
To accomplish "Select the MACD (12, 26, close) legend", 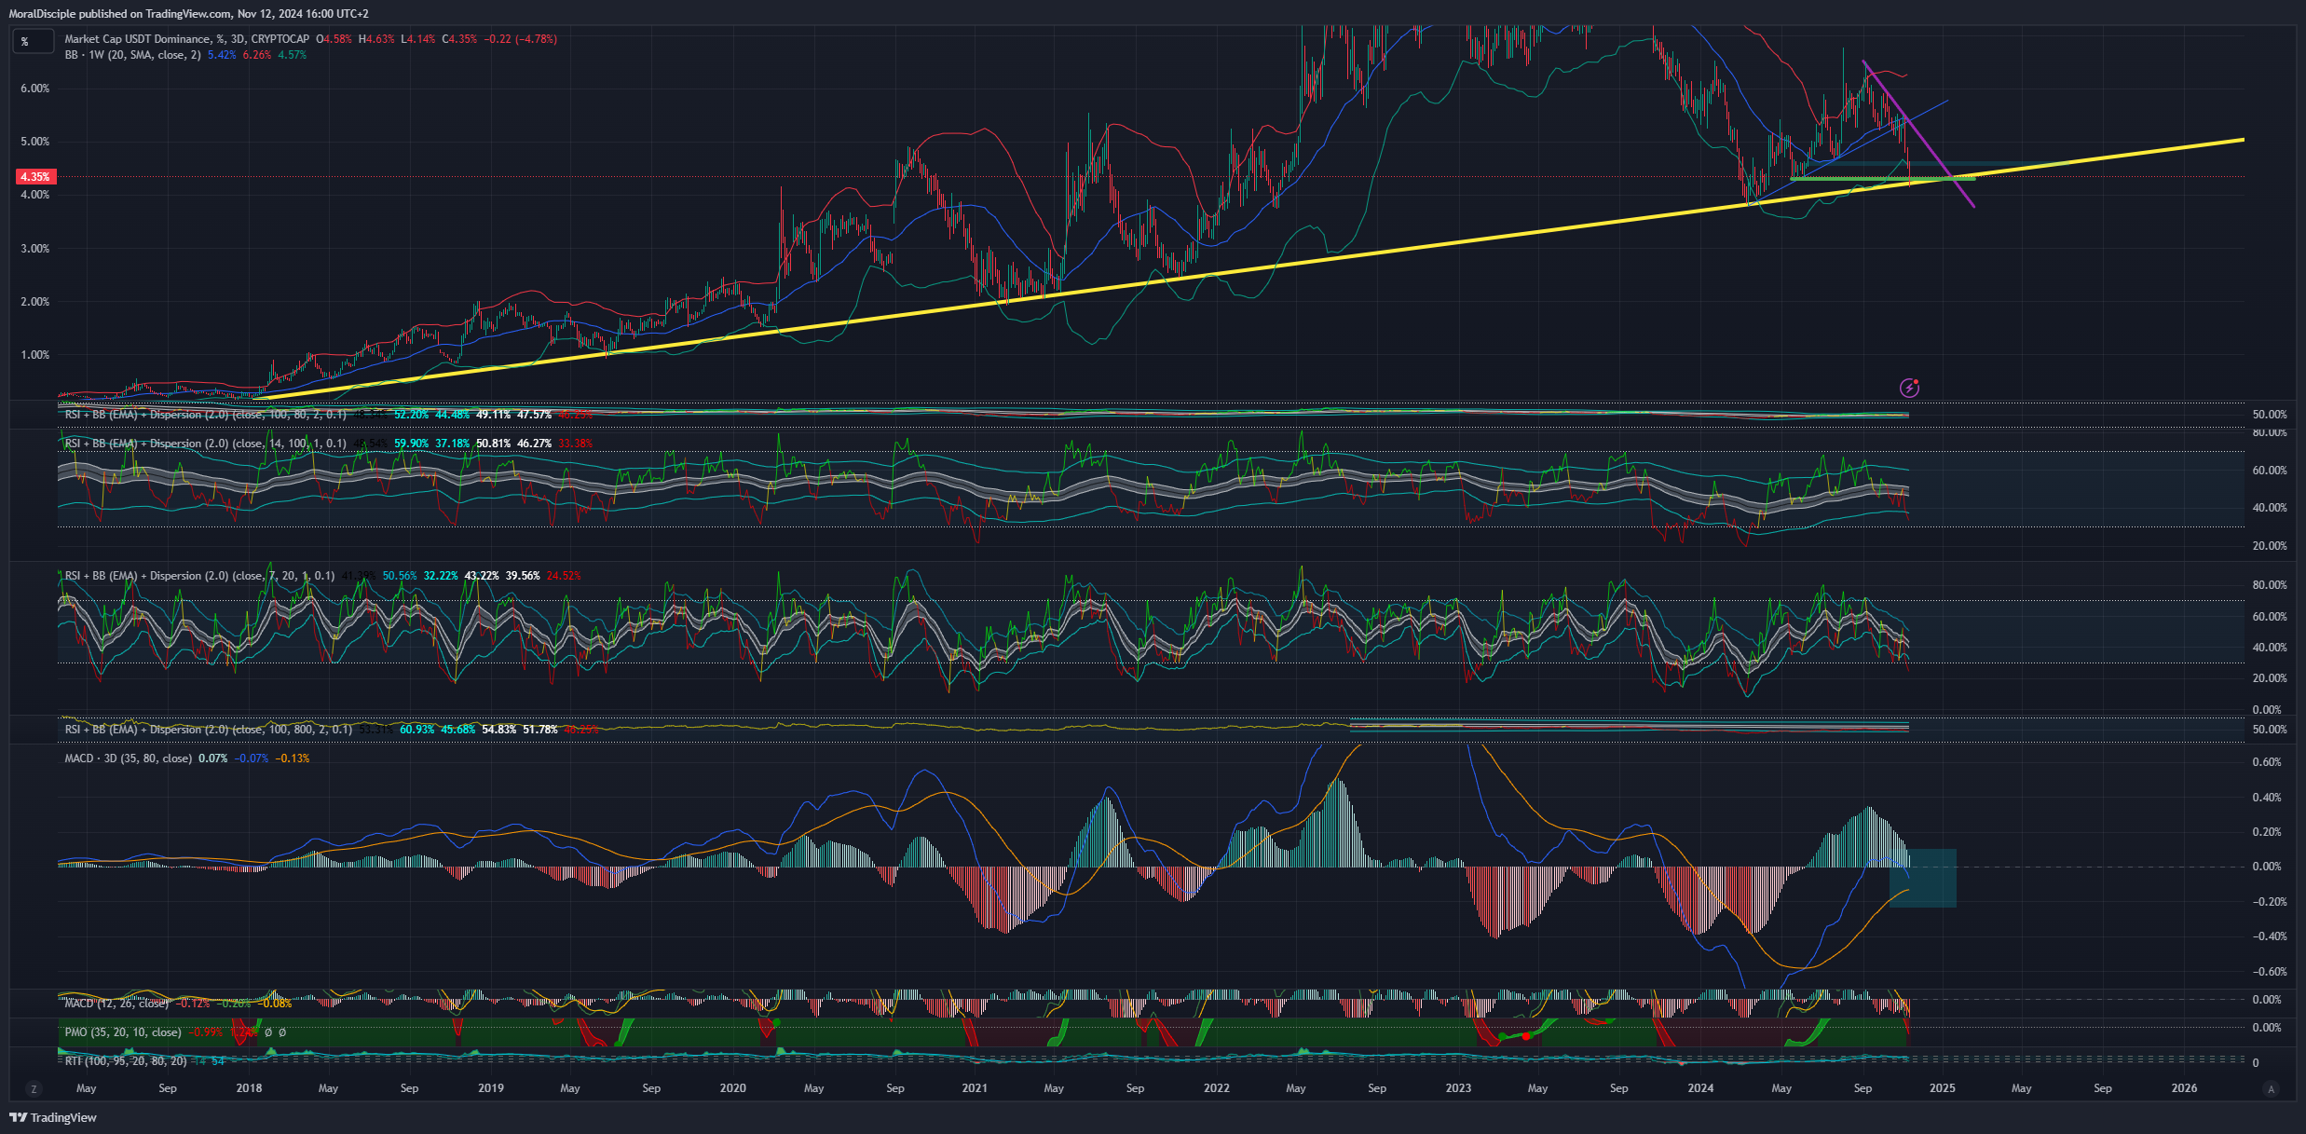I will [116, 1004].
